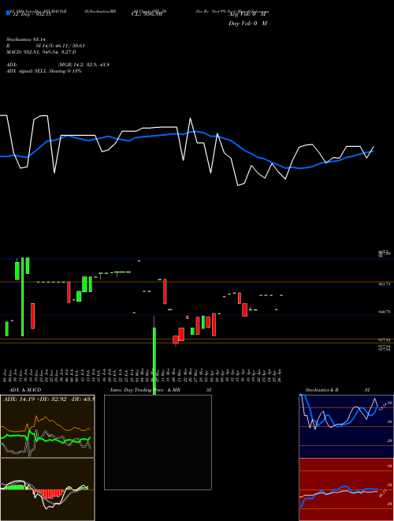Click the 'Stochastics & R' panel title
The width and height of the screenshot is (394, 521).
coord(322,390)
